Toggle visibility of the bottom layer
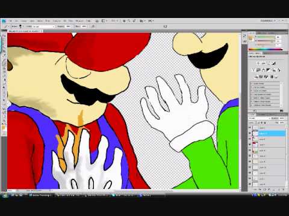Screen dimensions: 289x216 (x=250, y=184)
